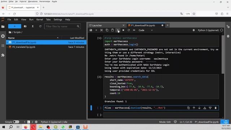Toggle the Simple interface mode switch
Image resolution: width=231 pixels, height=130 pixels.
click(x=16, y=122)
